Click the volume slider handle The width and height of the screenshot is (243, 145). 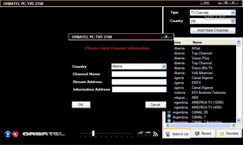(93, 133)
